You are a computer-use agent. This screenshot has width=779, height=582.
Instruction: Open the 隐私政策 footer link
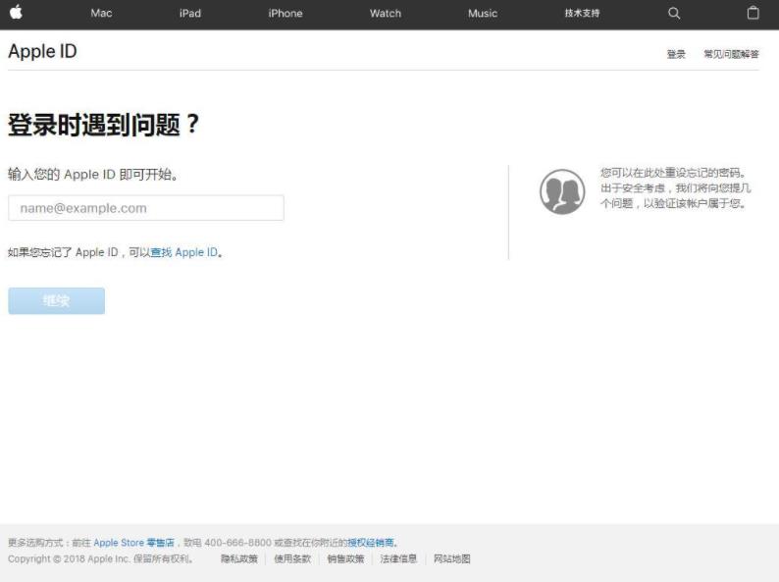pos(238,559)
